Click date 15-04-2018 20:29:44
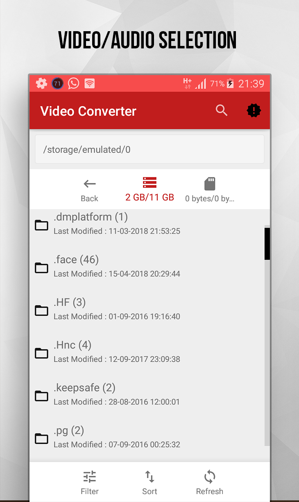299x502 pixels. pyautogui.click(x=145, y=274)
